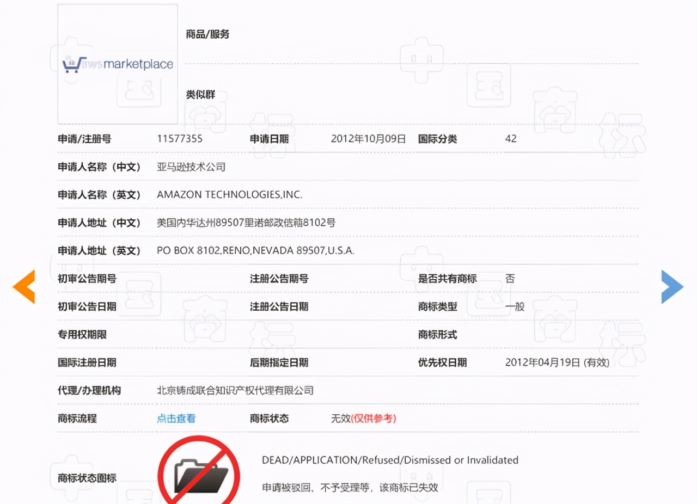The width and height of the screenshot is (697, 504).
Task: Open the 点击查看 trademark process link
Action: pos(176,419)
